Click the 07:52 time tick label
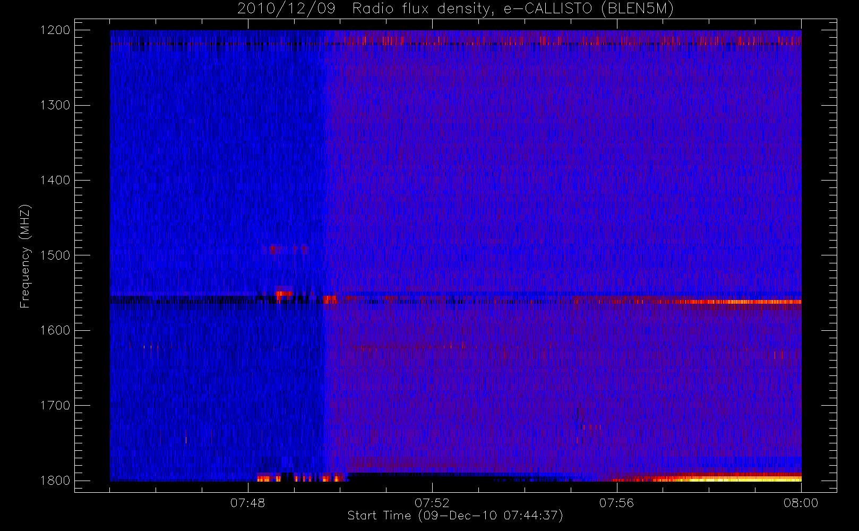The width and height of the screenshot is (859, 531). [x=432, y=503]
